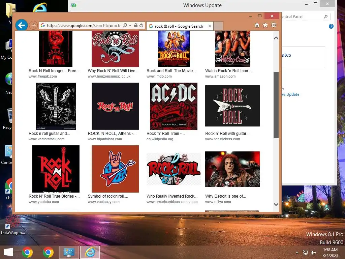The width and height of the screenshot is (345, 259).
Task: Open 'Rock 'n' Roll Train -...' link
Action: click(x=166, y=134)
